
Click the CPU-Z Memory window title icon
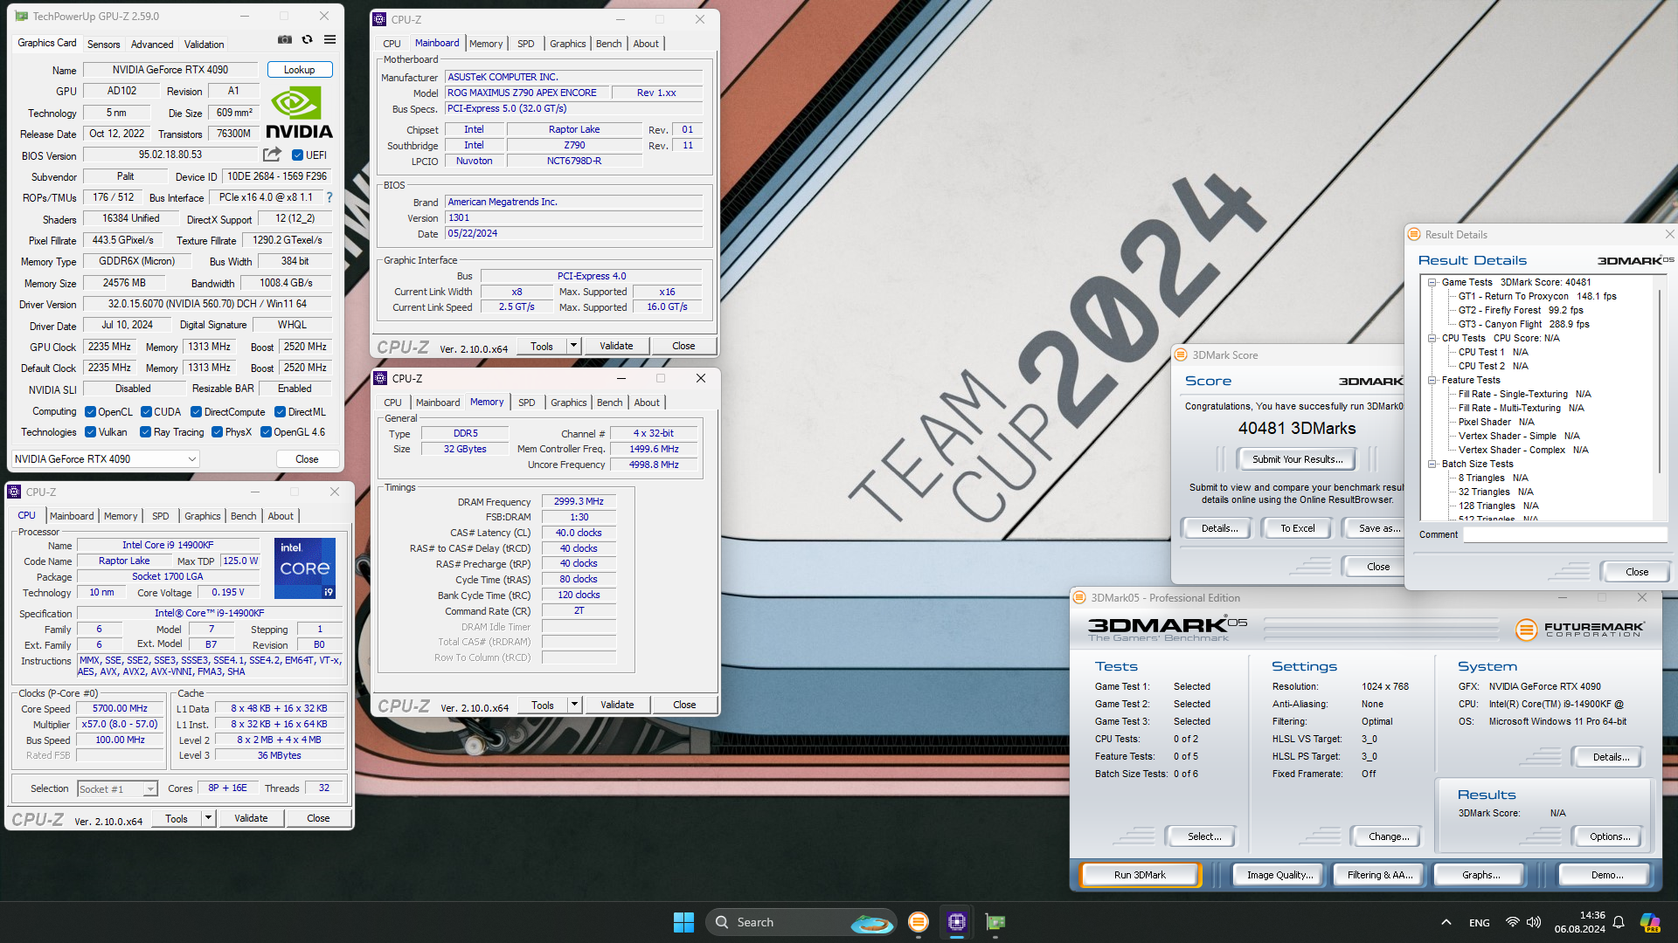380,378
